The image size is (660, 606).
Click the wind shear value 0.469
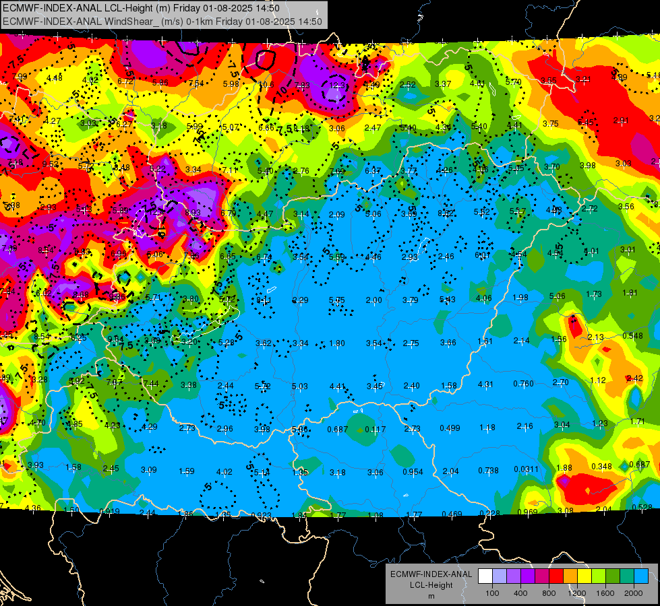click(x=452, y=514)
